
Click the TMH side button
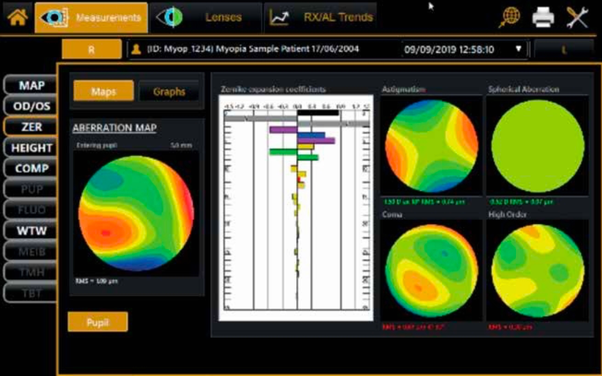pyautogui.click(x=31, y=273)
